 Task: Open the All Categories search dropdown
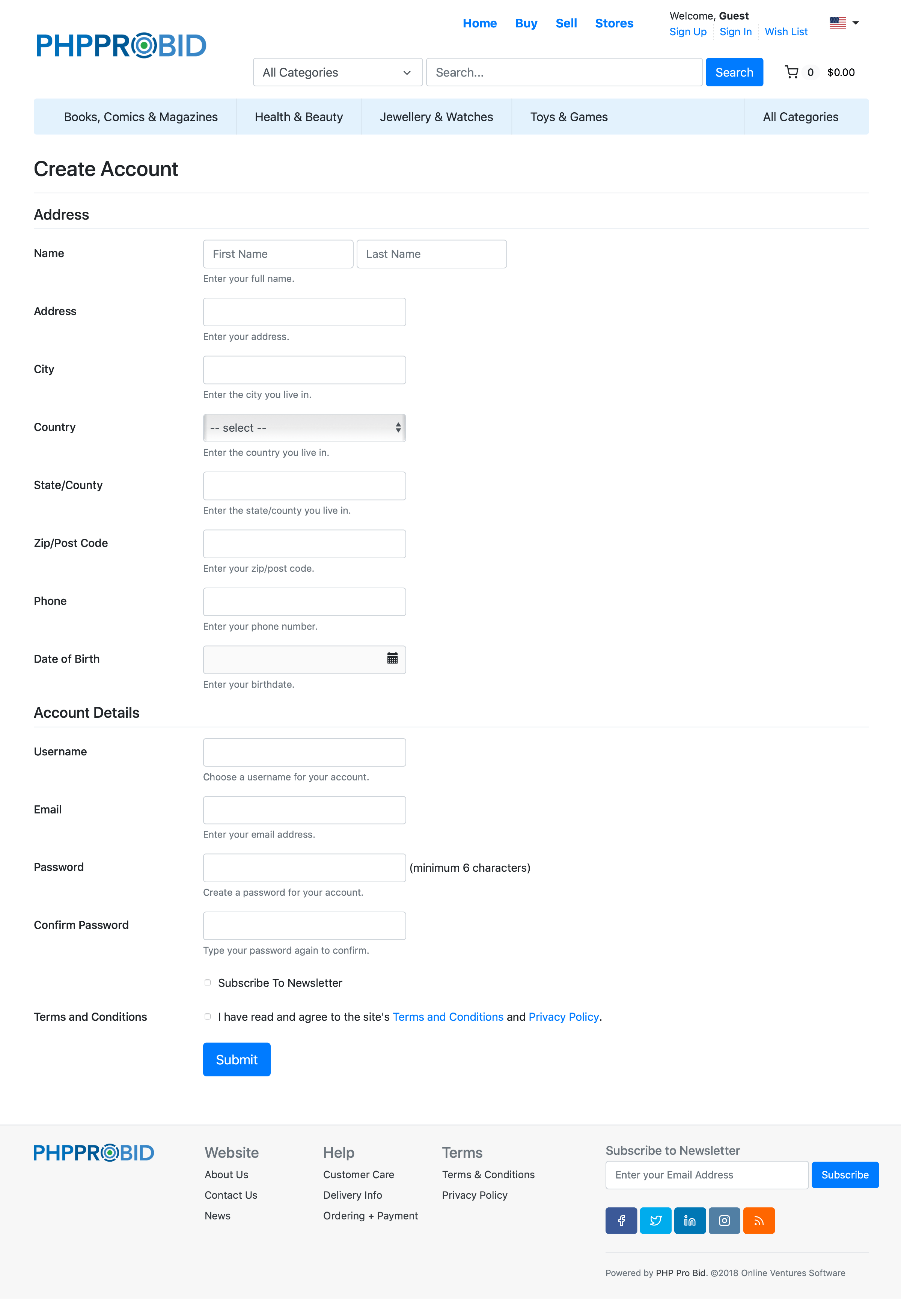pos(337,72)
